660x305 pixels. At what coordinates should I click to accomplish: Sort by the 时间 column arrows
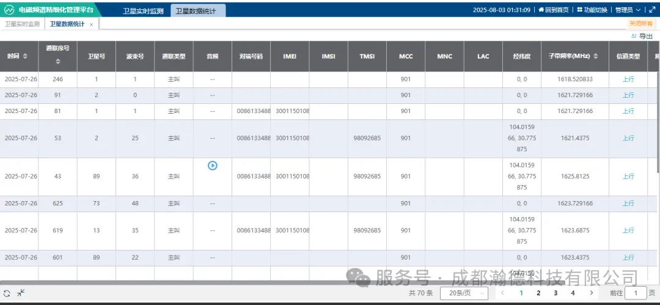[25, 56]
